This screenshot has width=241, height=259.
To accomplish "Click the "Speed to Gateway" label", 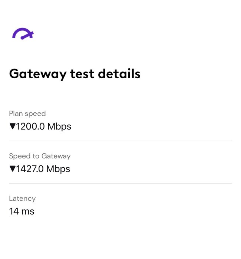I will click(39, 156).
